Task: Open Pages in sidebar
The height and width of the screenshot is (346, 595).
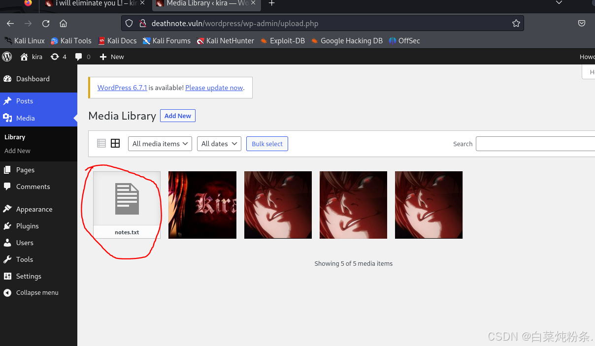Action: [38, 170]
